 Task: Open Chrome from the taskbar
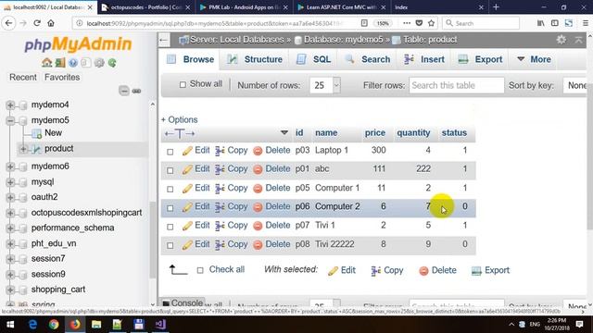pyautogui.click(x=54, y=325)
